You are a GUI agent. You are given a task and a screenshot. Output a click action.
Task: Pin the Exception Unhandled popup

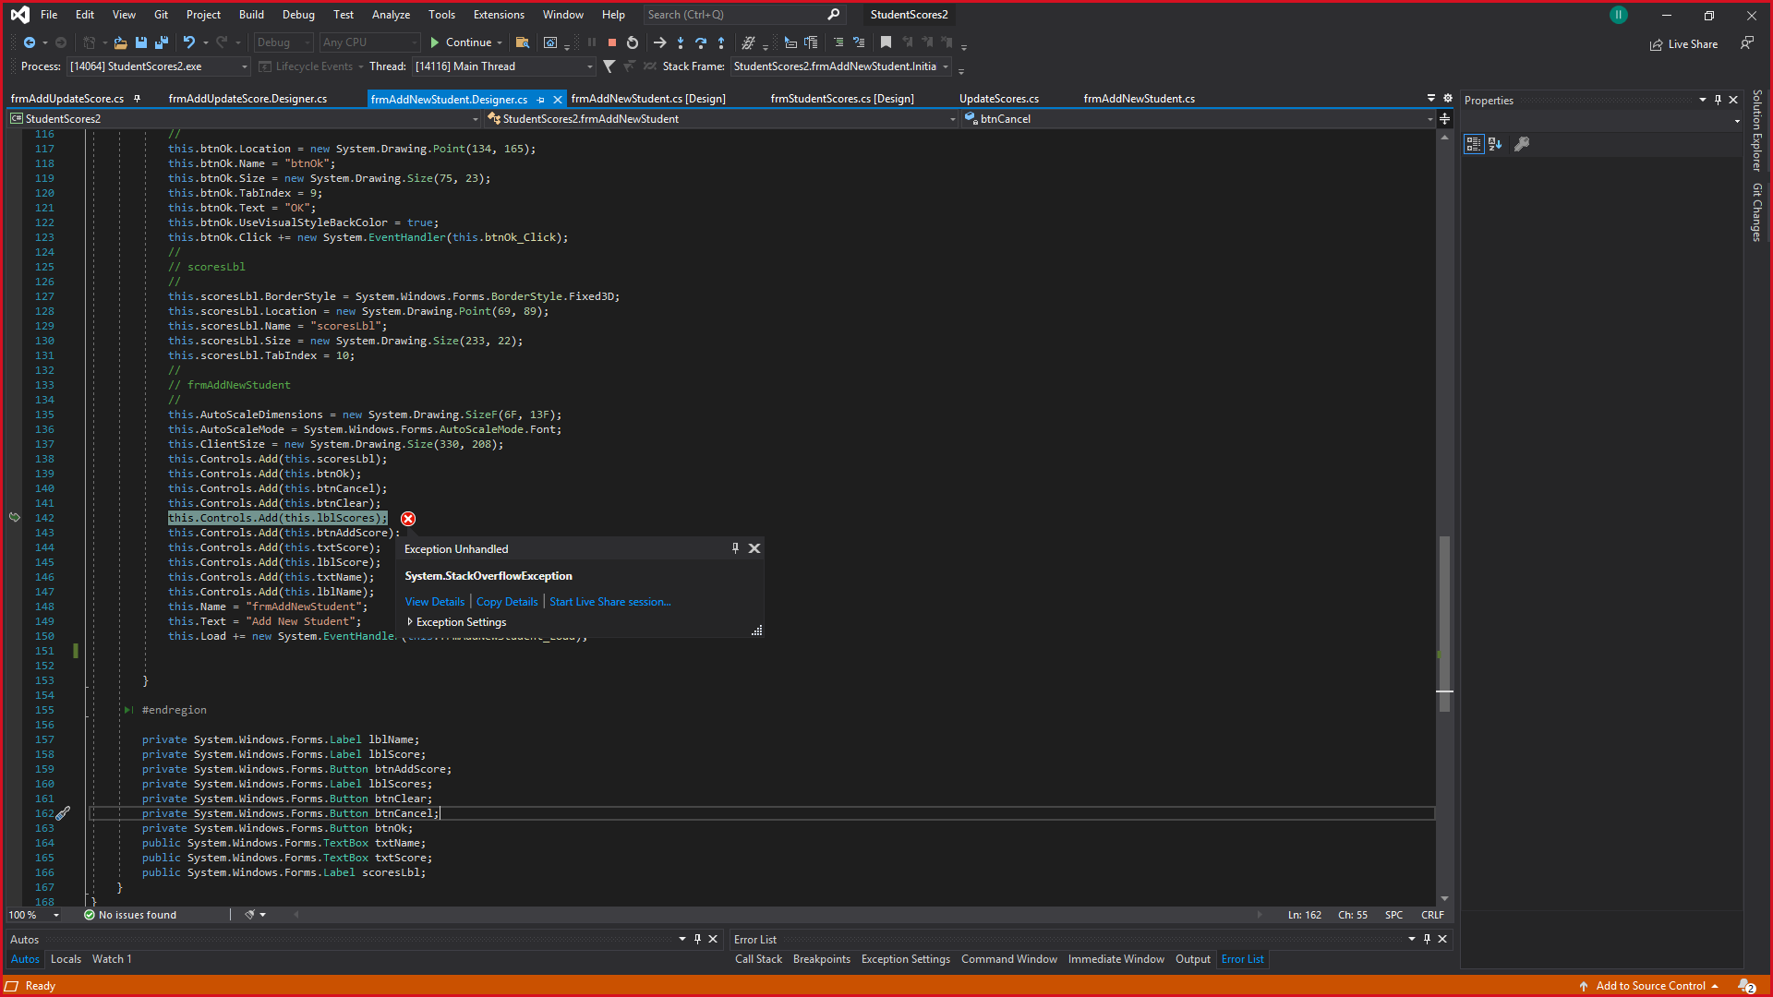click(735, 548)
